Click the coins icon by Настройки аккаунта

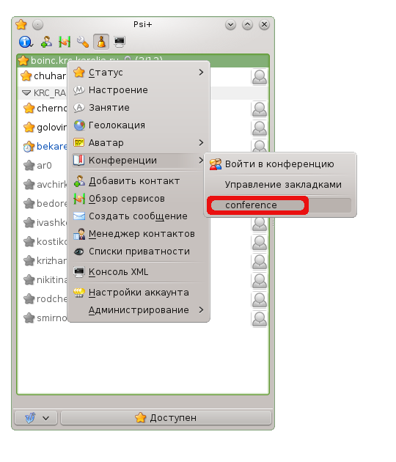click(79, 293)
